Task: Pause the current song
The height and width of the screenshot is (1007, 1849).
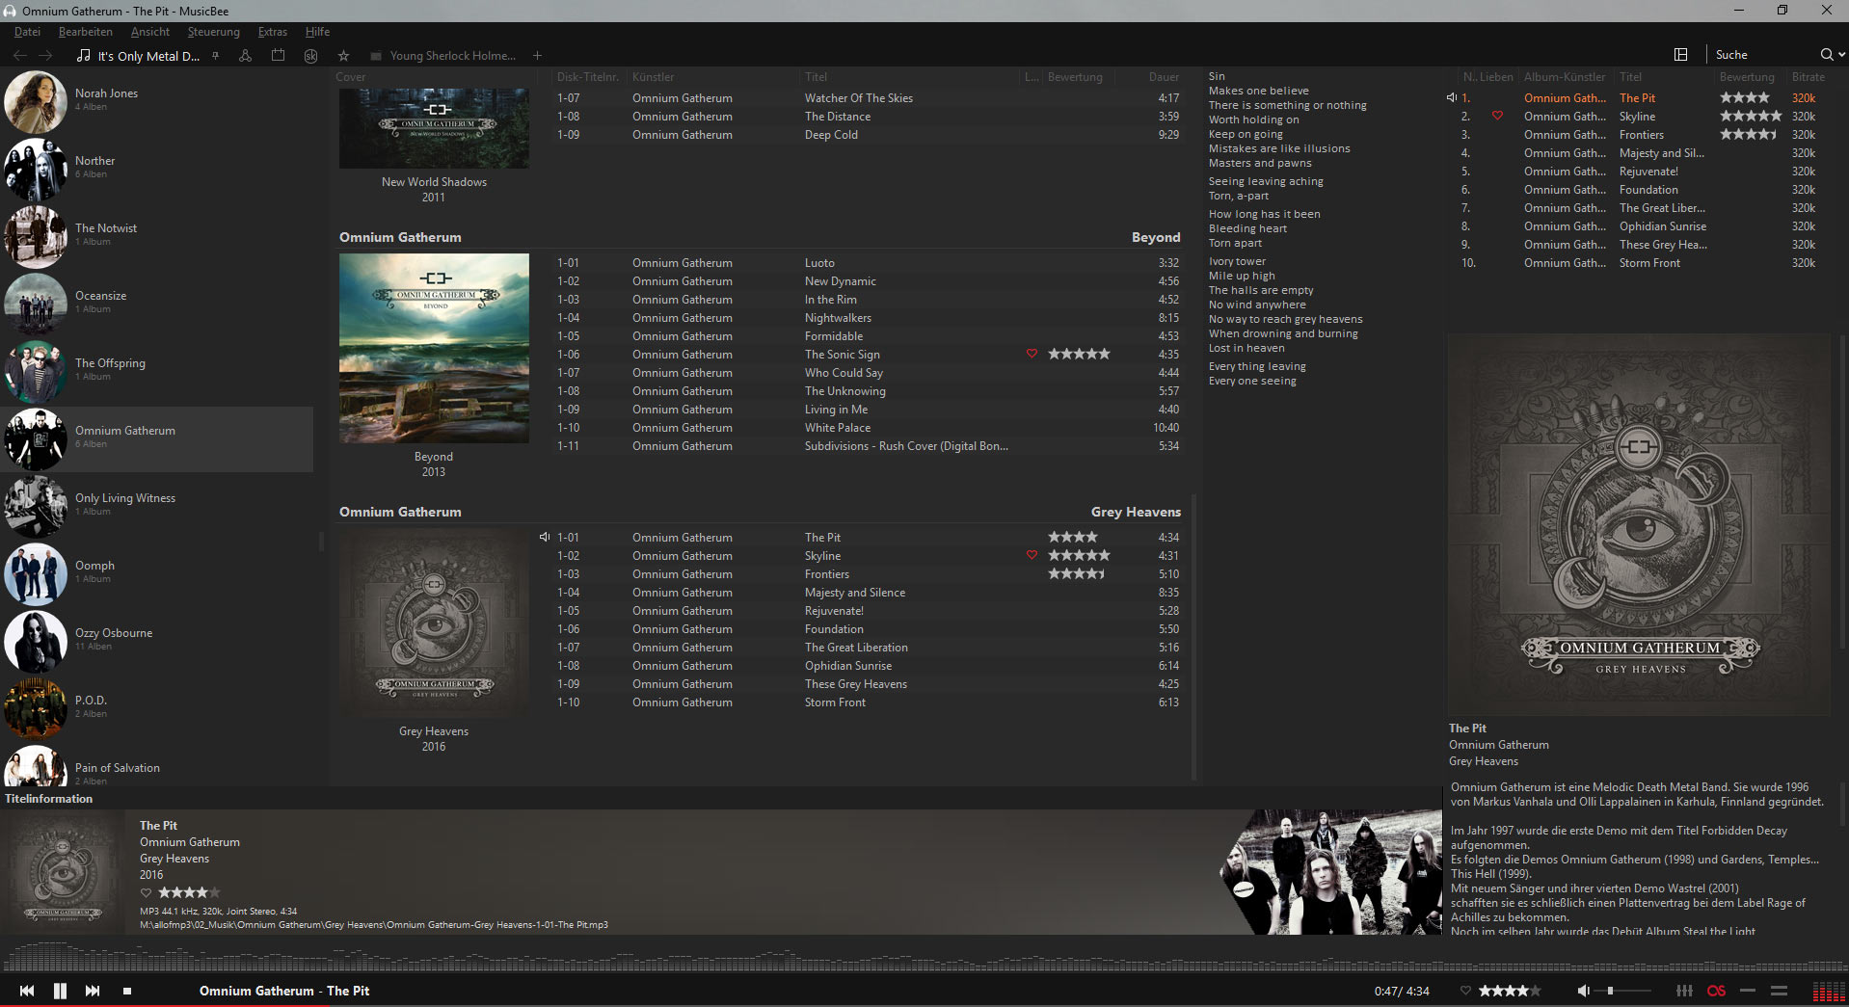Action: click(x=60, y=991)
